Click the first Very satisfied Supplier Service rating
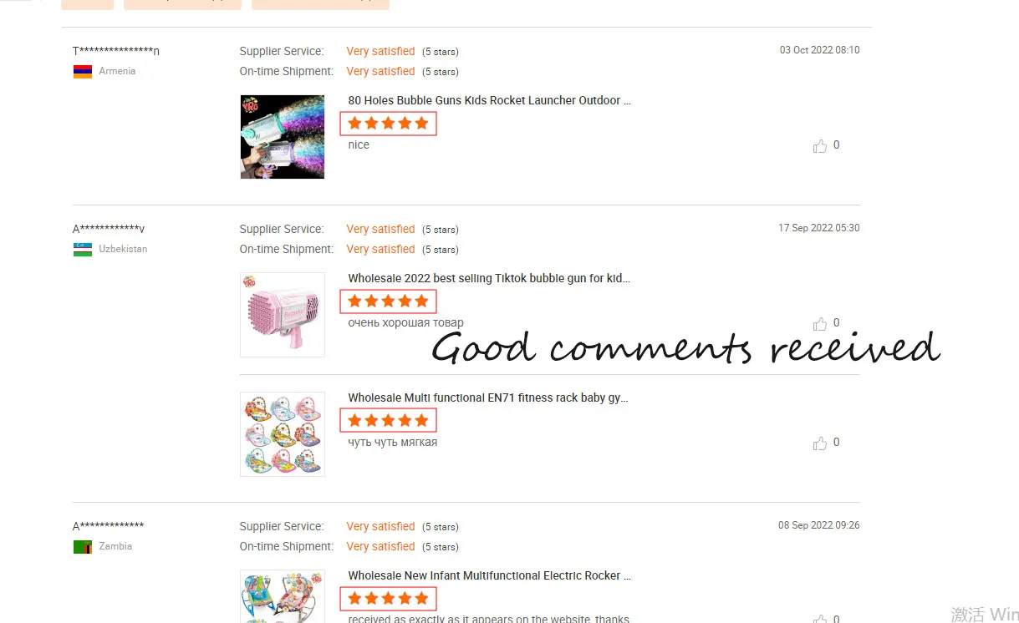The image size is (1019, 623). click(380, 52)
